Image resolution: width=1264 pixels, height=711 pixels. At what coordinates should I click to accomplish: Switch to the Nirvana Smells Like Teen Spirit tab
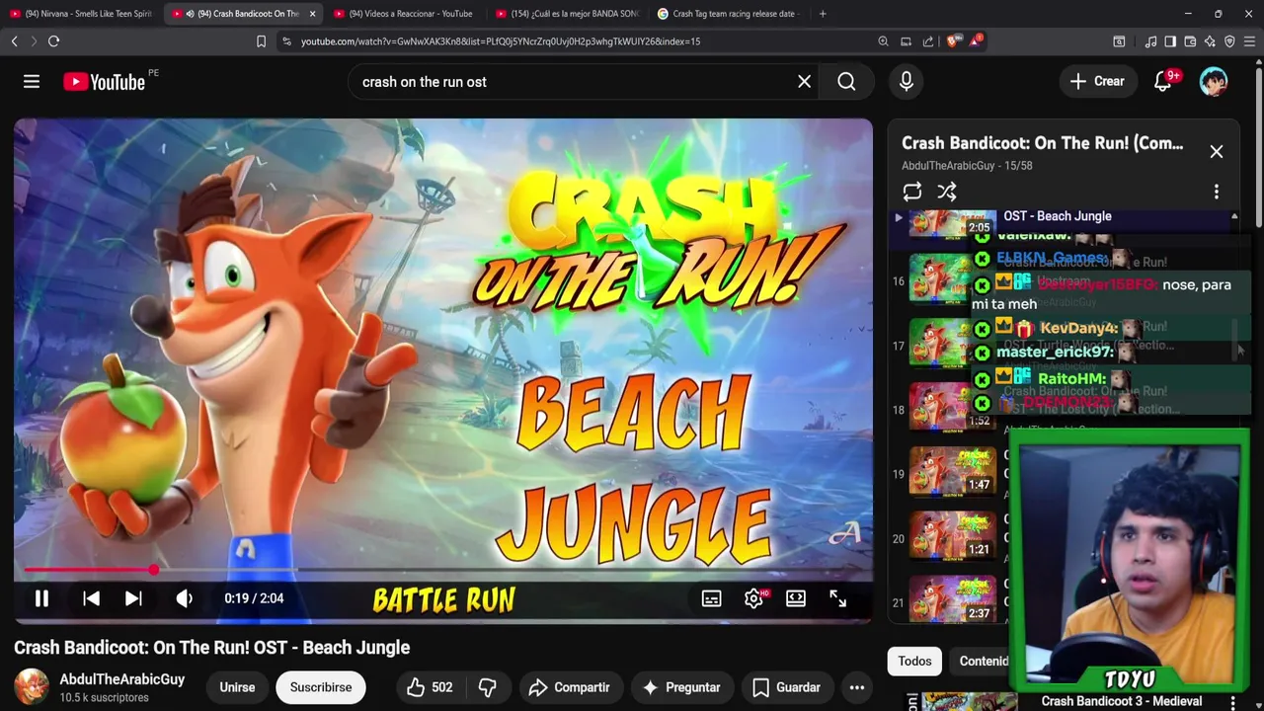point(81,14)
